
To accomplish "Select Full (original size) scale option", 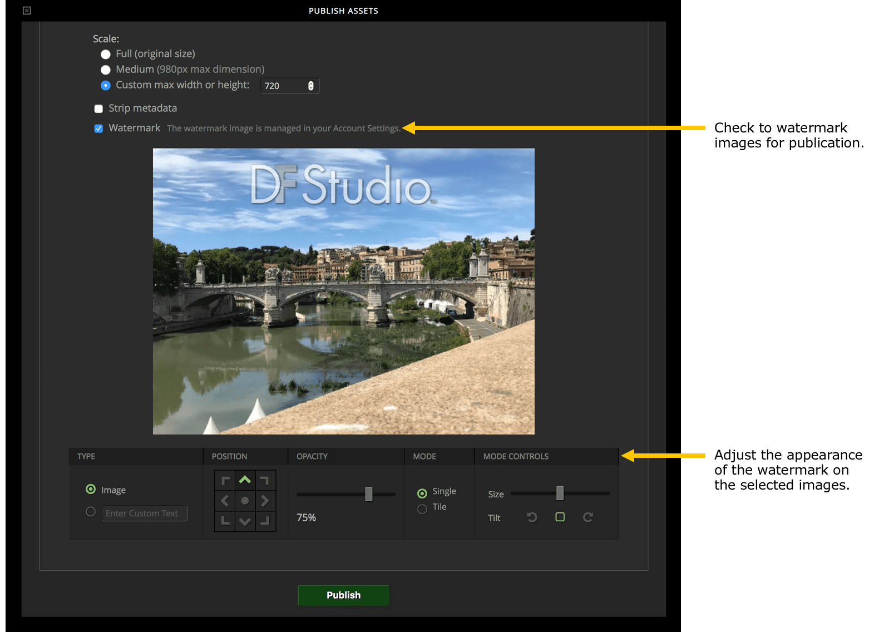I will pos(106,55).
